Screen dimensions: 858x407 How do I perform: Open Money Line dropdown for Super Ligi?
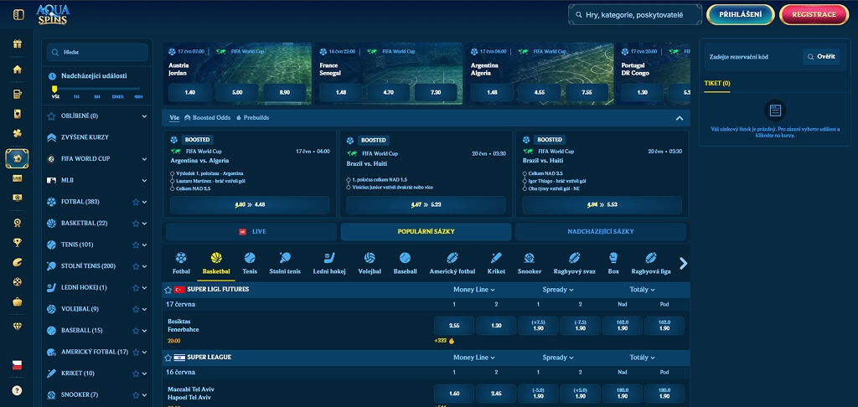pos(474,290)
